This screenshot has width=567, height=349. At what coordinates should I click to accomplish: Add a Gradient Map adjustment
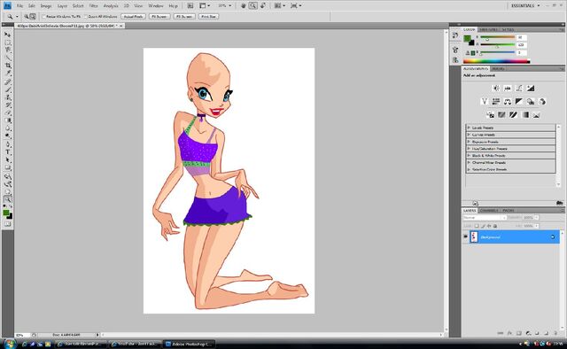coord(524,115)
